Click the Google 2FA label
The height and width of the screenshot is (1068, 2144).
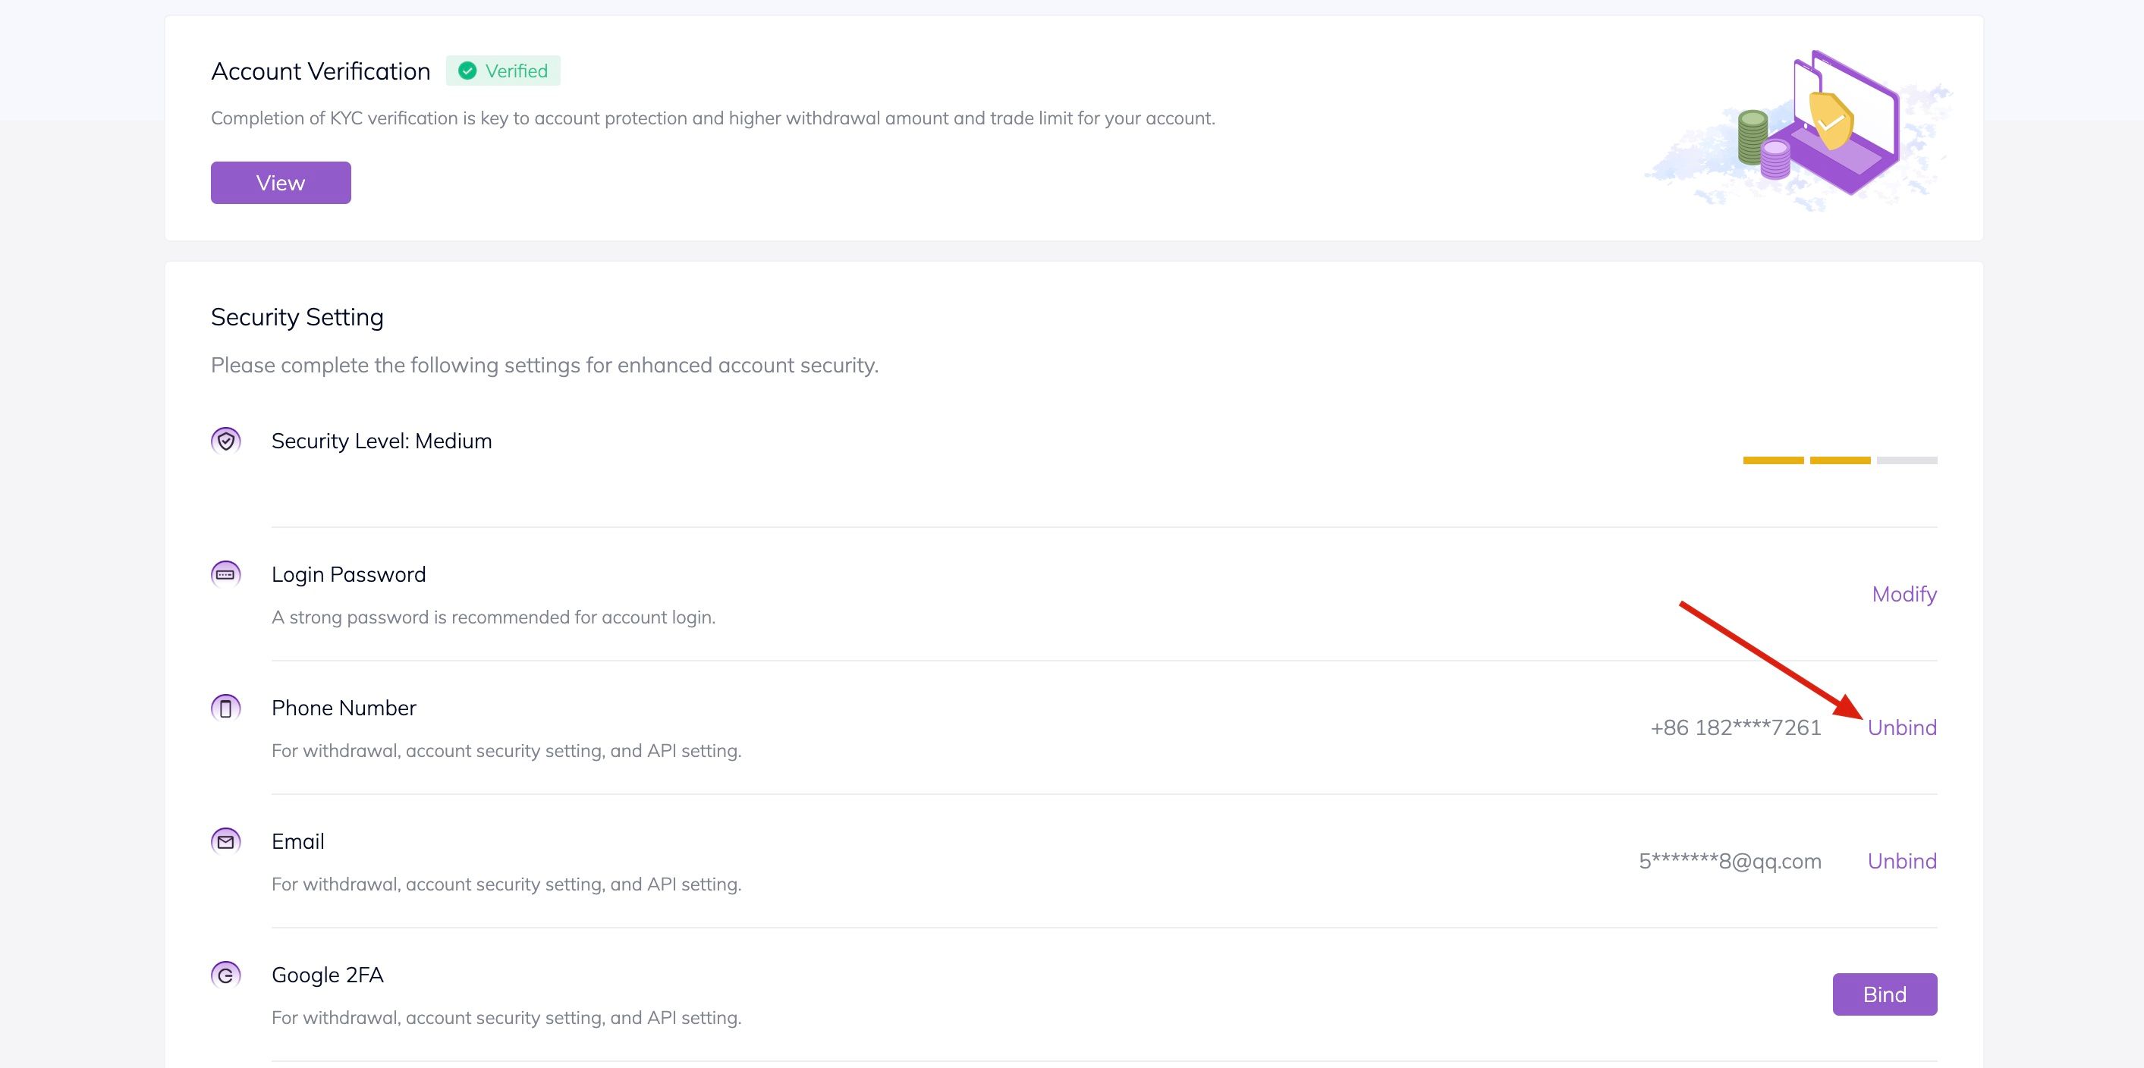[x=327, y=975]
